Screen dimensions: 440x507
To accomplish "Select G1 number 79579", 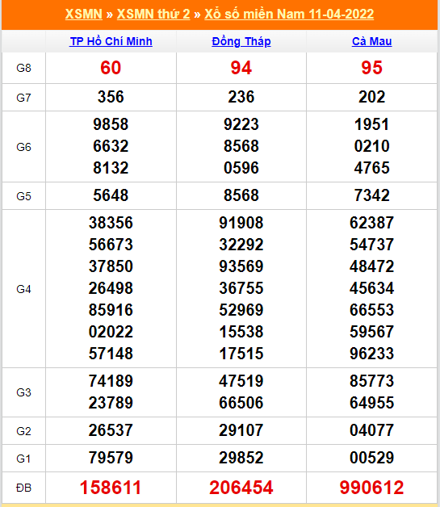I will (x=111, y=458).
